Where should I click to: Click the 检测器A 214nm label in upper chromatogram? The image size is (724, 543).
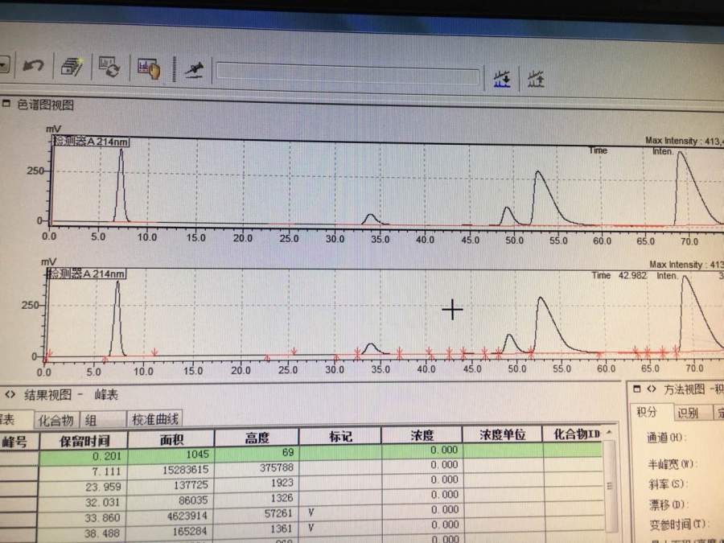[91, 142]
